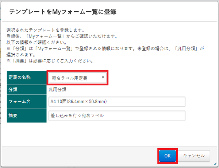
Task: Click the キャンセル button
Action: tap(194, 156)
